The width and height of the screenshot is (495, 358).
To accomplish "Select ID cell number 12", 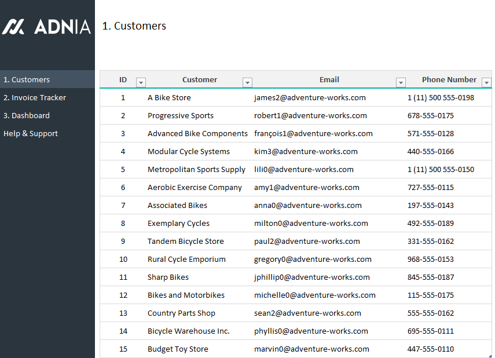I will point(123,295).
